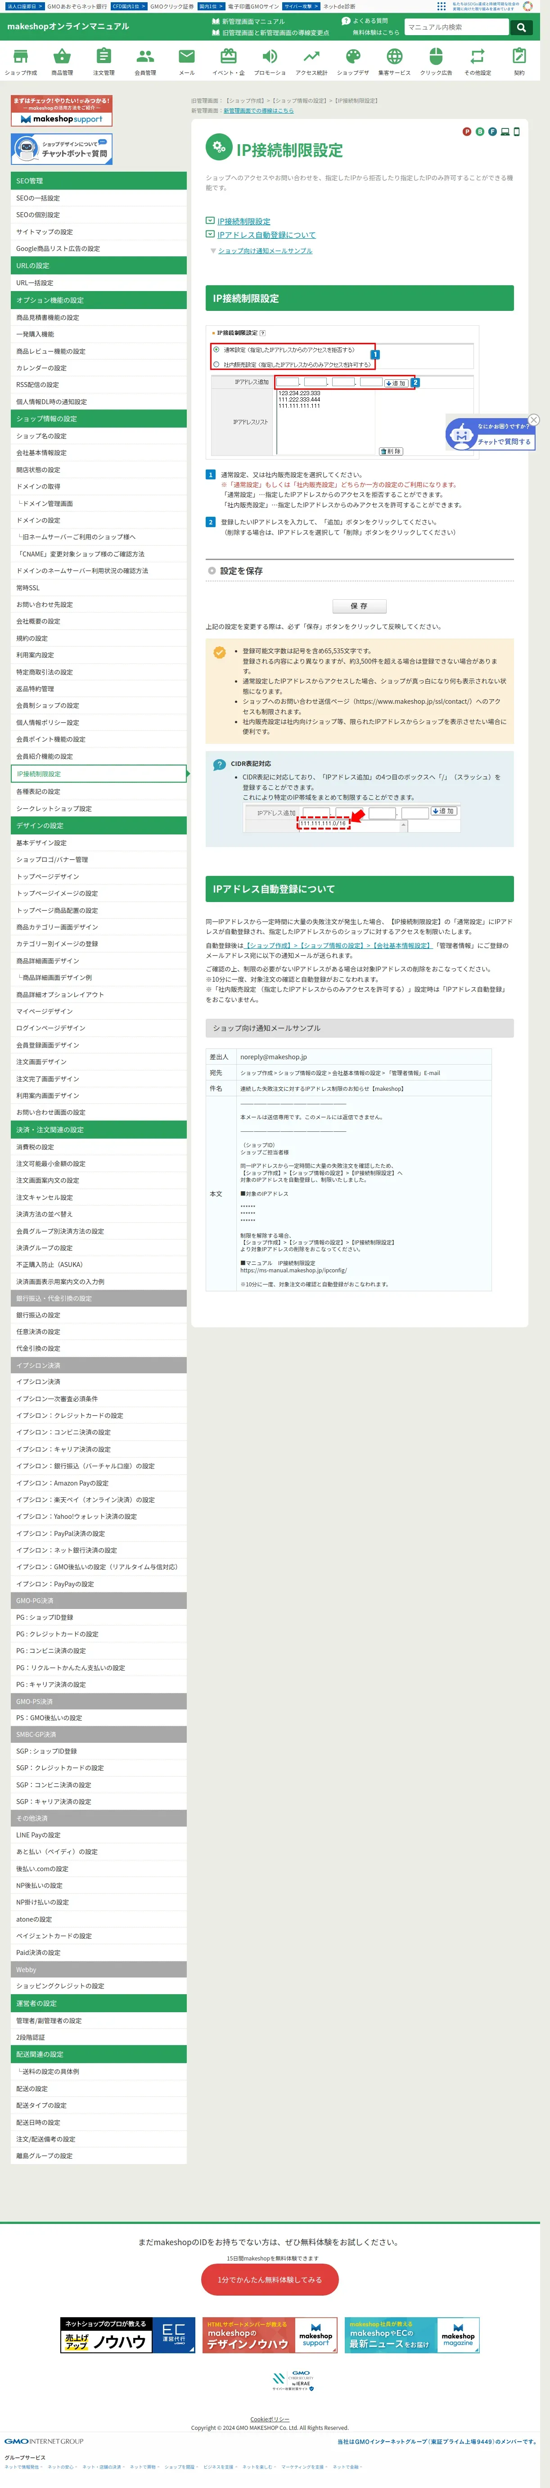Open GMOあおぞらネット銀行 top bar link
This screenshot has height=2488, width=550.
tap(77, 6)
